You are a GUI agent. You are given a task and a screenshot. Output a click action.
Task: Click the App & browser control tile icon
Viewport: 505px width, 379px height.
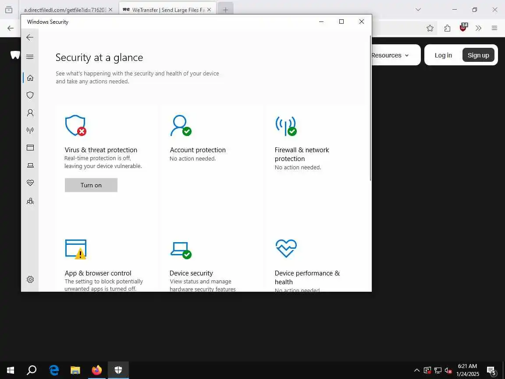(76, 249)
